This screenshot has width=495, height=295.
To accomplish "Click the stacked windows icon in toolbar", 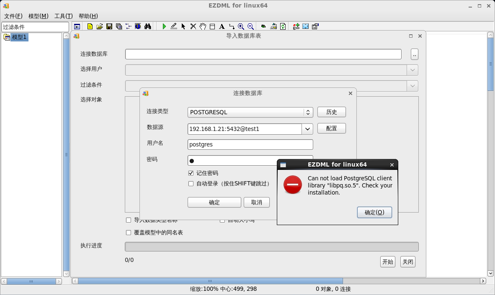I will 119,26.
